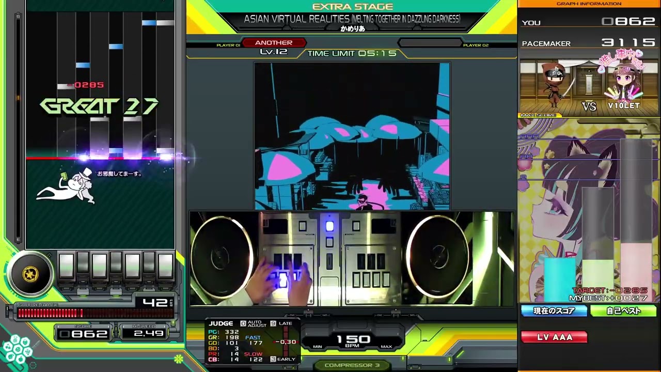Click the SCORE box reading 0862
This screenshot has width=661, height=372.
83,334
